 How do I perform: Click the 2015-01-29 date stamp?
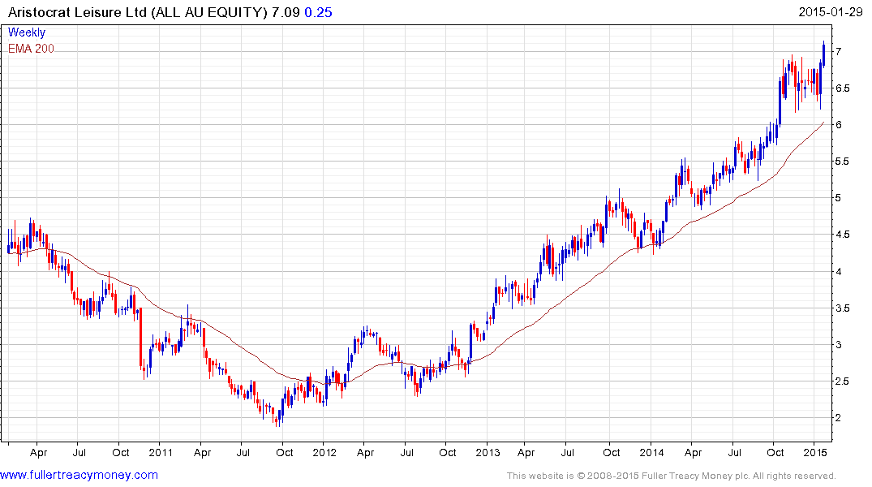[831, 11]
